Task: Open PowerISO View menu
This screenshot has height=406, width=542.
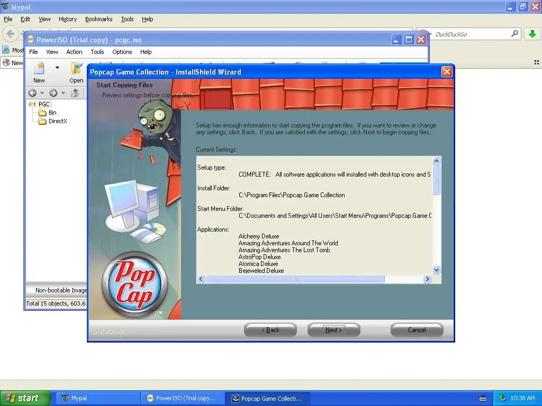Action: pyautogui.click(x=52, y=52)
